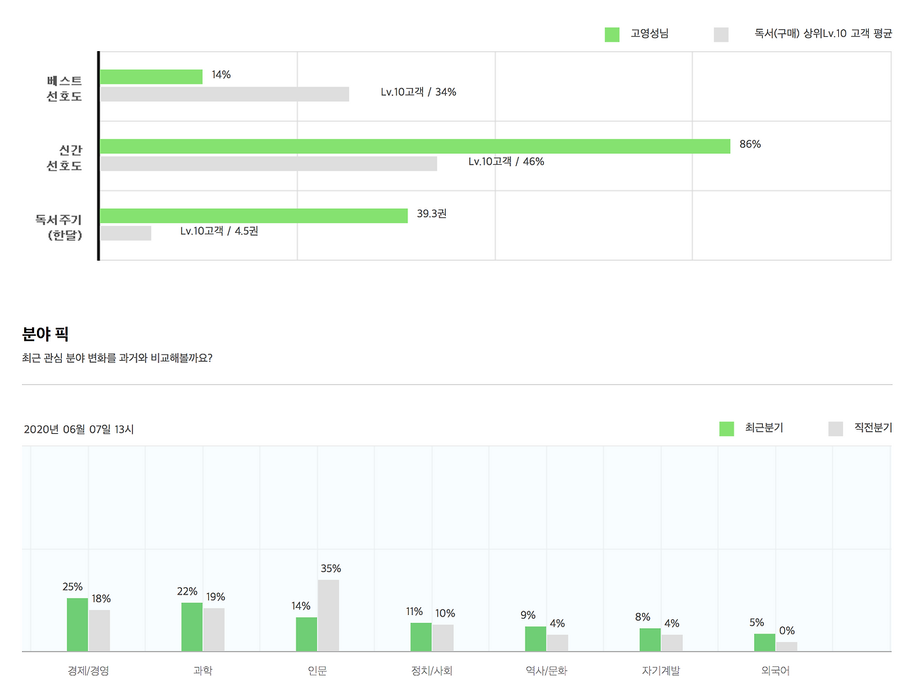Click the 분야 픽 section heading
The image size is (910, 696).
point(45,334)
